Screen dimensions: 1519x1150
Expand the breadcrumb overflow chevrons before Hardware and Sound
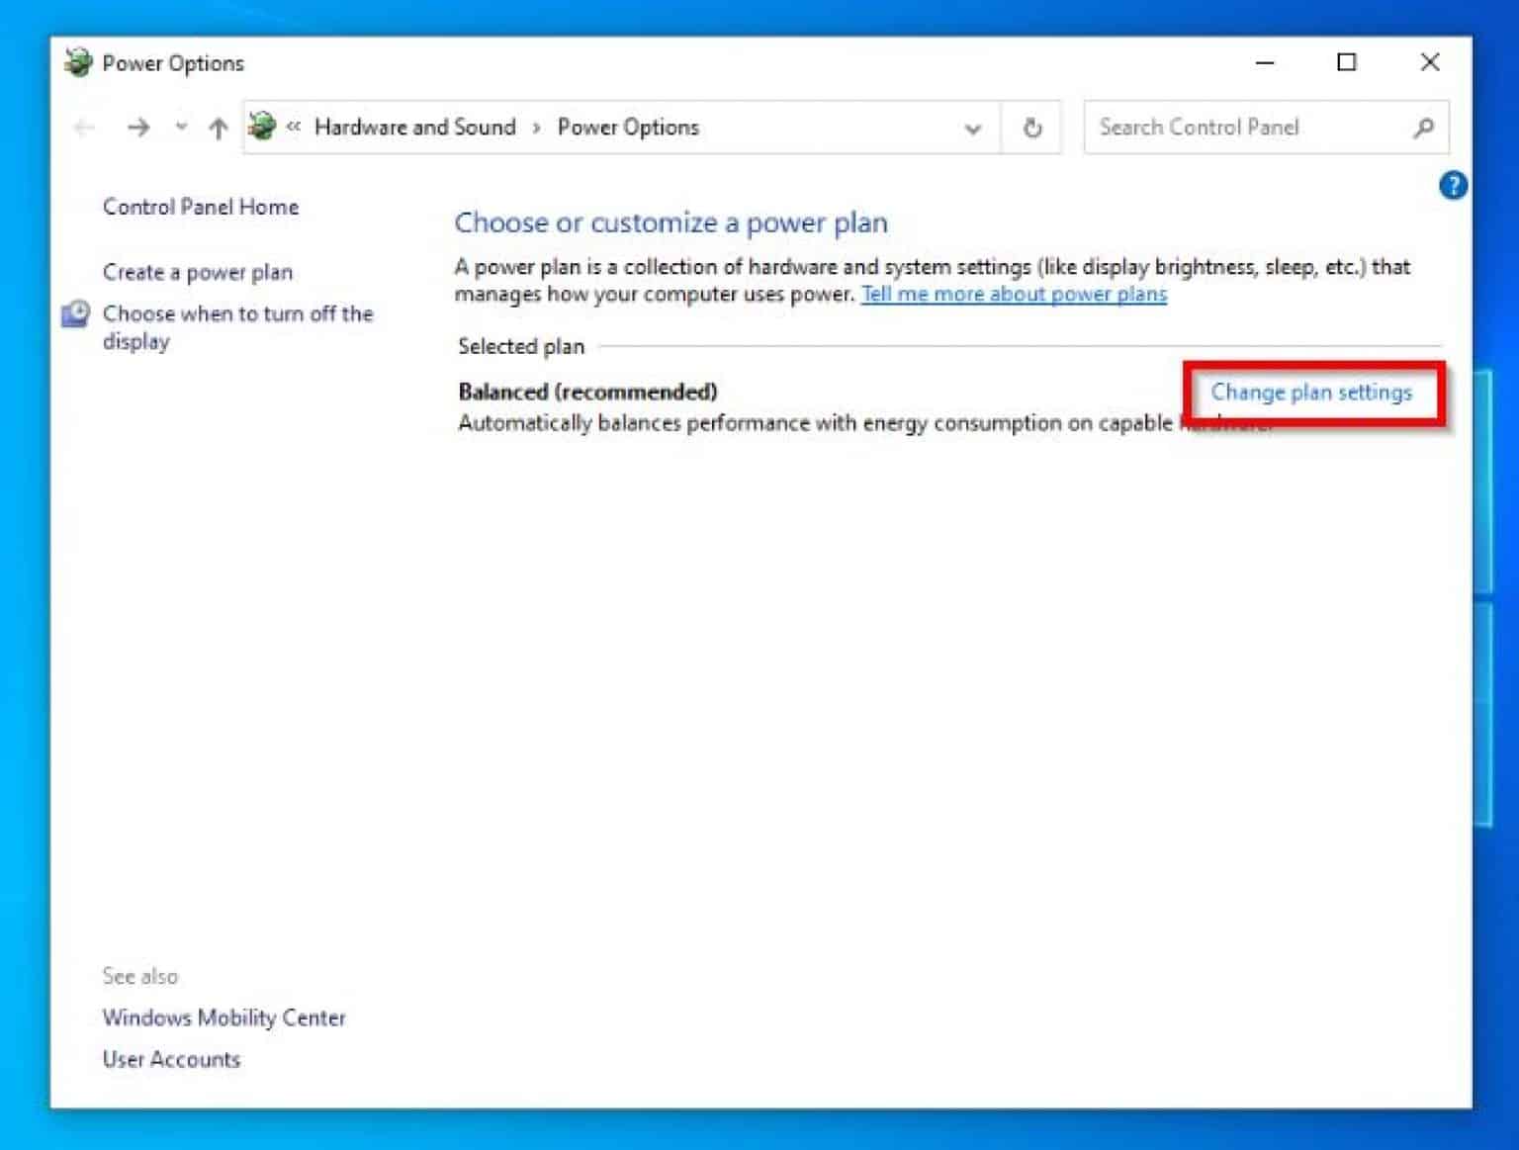tap(294, 128)
